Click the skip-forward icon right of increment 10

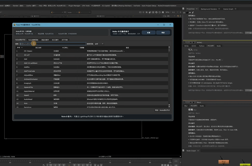101,165
